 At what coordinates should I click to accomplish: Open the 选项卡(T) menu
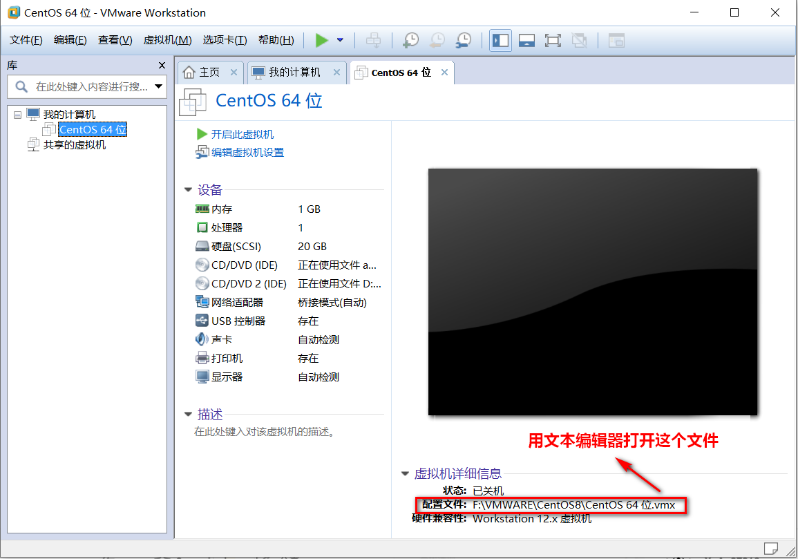coord(225,40)
